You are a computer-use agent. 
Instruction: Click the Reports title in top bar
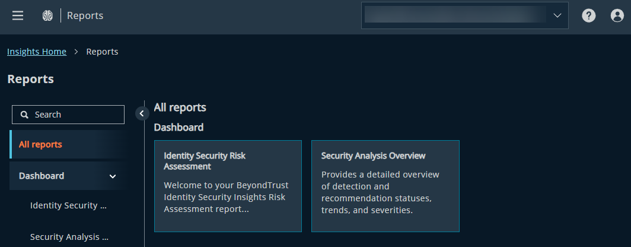click(85, 15)
